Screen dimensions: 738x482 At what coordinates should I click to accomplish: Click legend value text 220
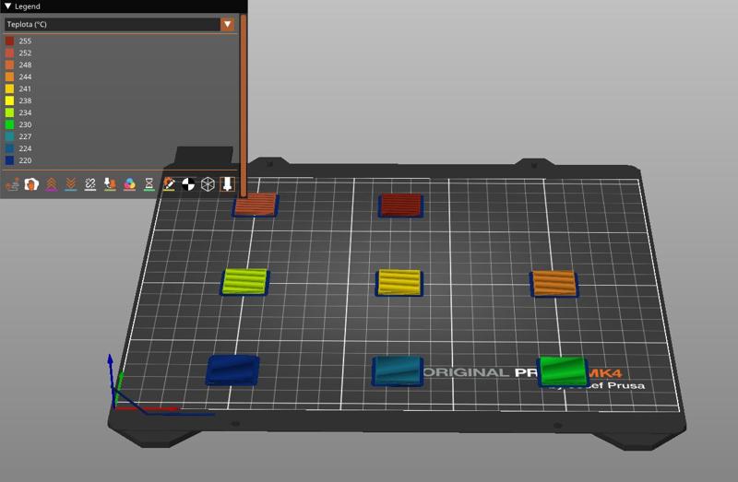click(x=25, y=160)
